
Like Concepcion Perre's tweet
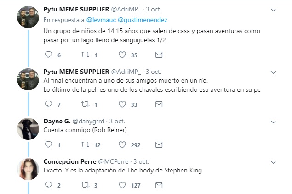pos(122,185)
